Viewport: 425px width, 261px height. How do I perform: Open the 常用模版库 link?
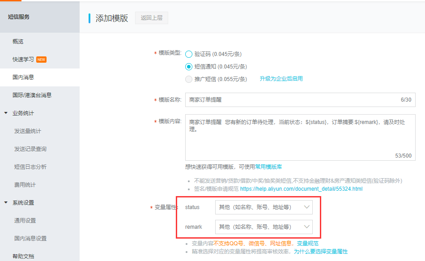(268, 167)
